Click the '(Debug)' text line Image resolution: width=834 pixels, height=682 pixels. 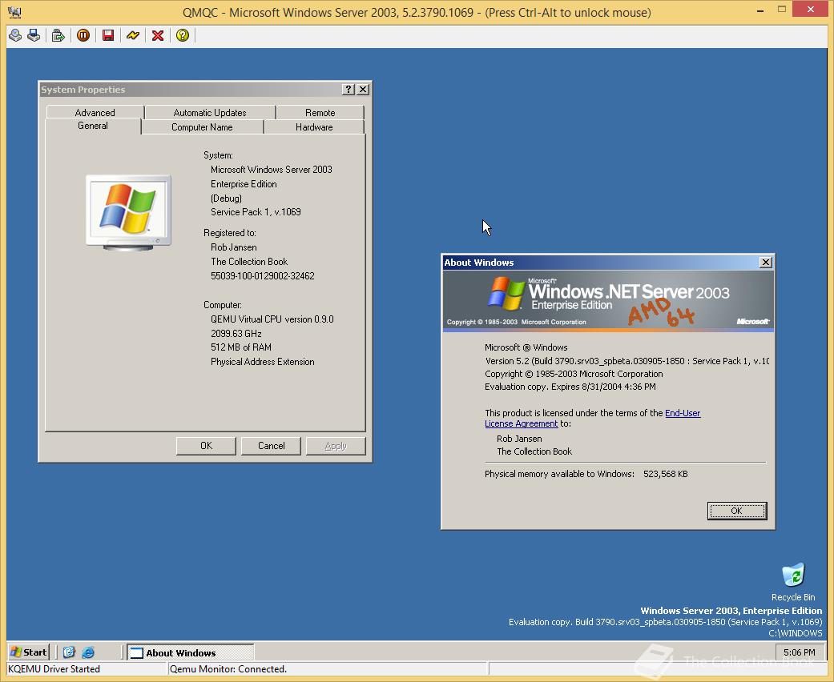226,199
